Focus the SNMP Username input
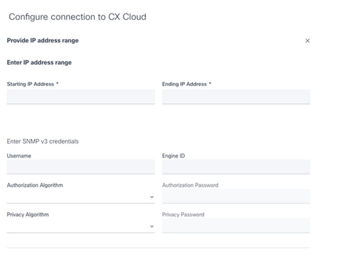Image resolution: width=350 pixels, height=267 pixels. 81,167
